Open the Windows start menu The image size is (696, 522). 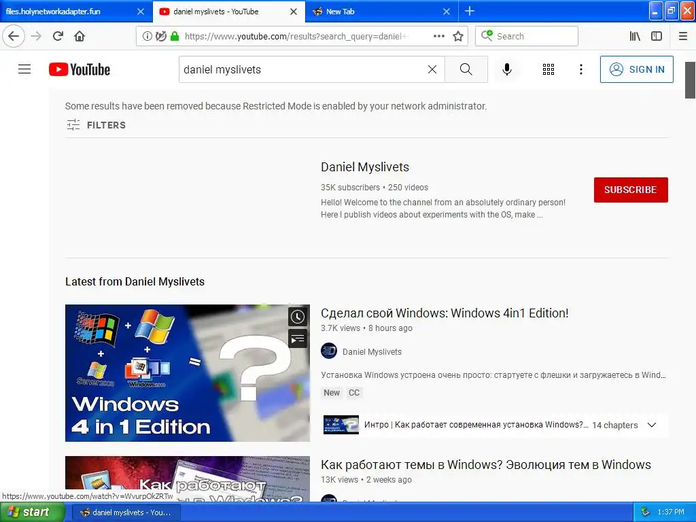32,512
